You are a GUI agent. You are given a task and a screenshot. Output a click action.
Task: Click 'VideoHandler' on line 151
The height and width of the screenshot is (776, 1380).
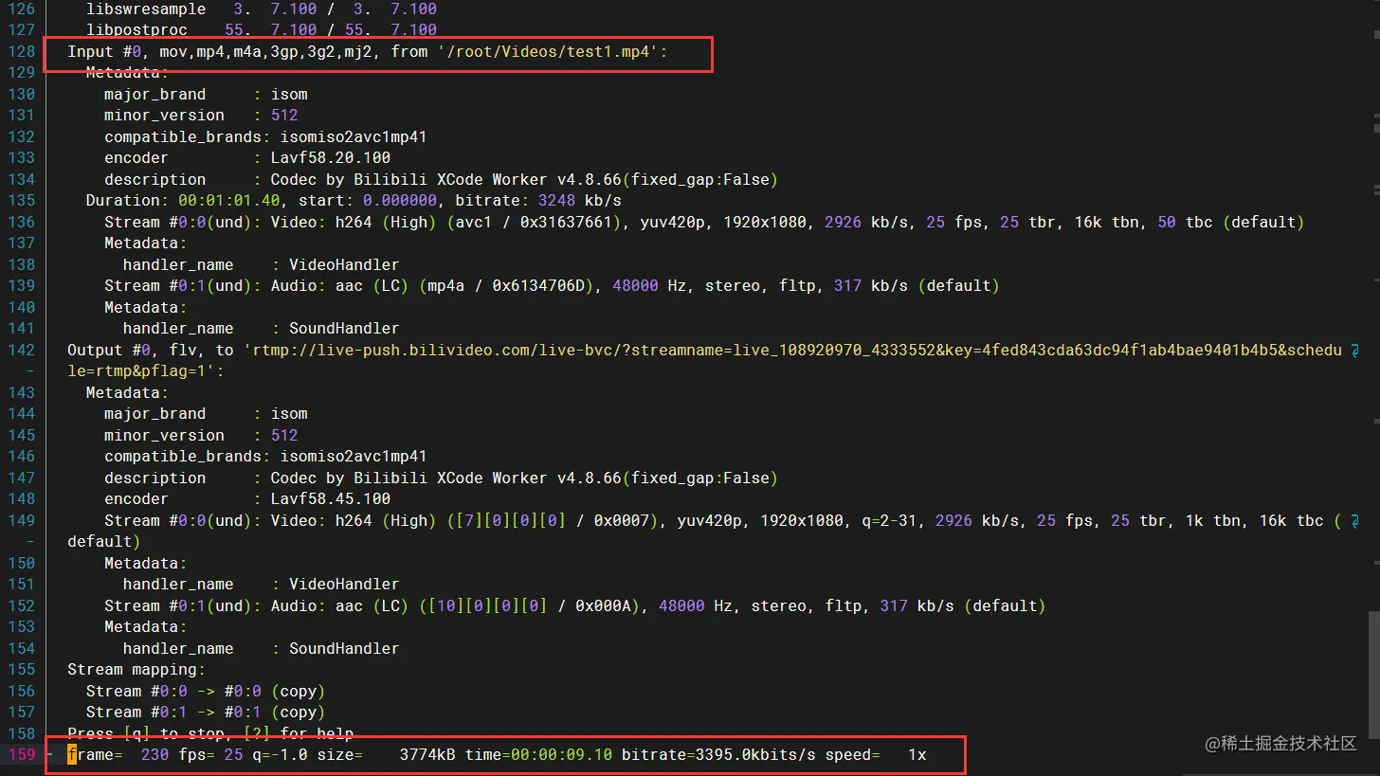[344, 585]
